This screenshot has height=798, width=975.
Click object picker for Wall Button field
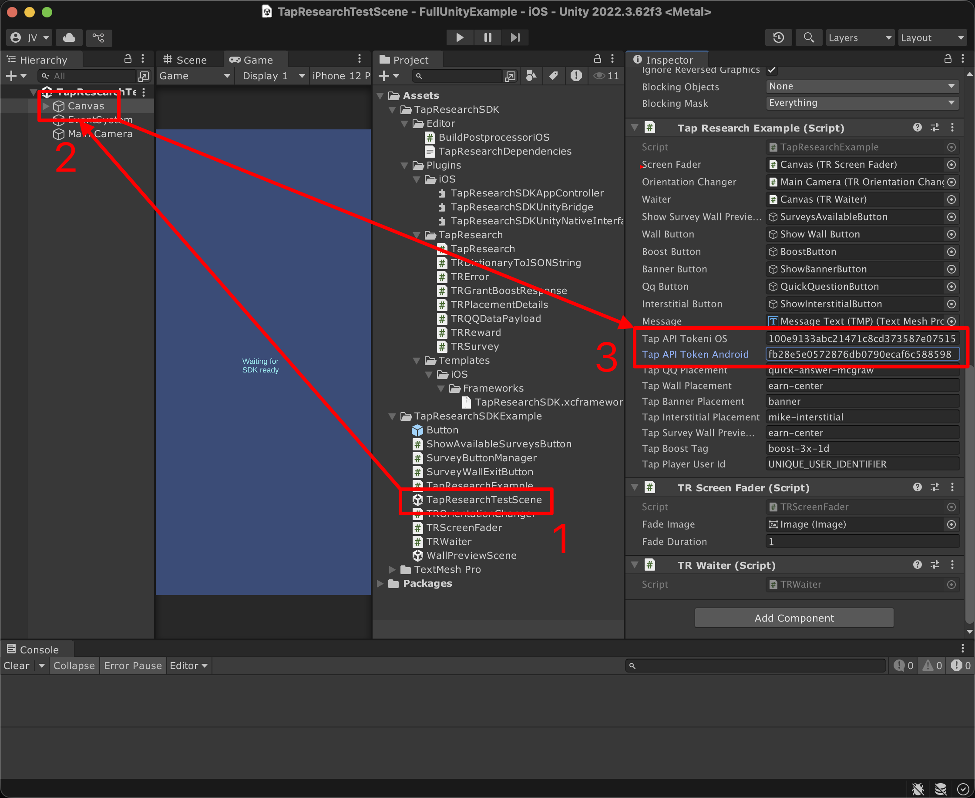pos(951,234)
